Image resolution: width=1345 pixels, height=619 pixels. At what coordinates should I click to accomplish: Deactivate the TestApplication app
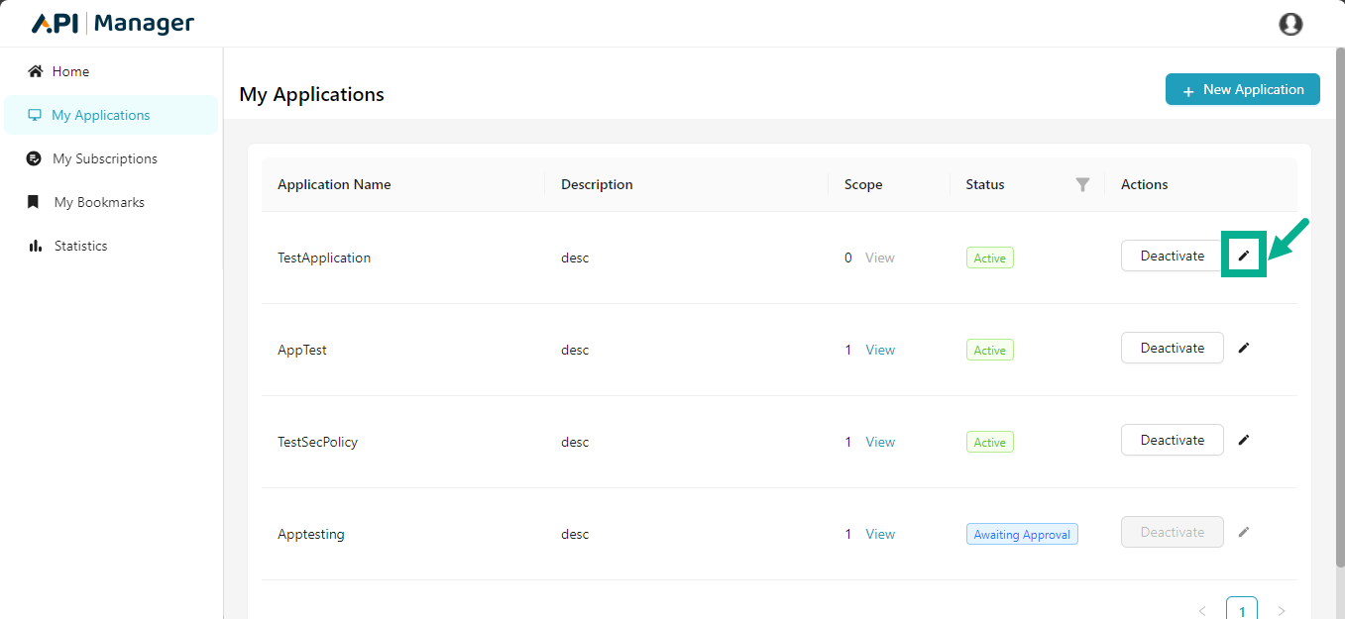point(1172,256)
